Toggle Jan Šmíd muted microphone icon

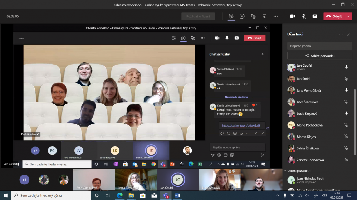tap(346, 79)
